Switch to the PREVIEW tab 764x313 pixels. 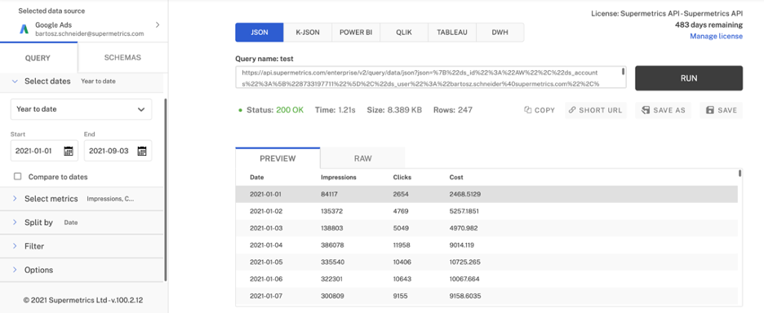click(x=278, y=158)
